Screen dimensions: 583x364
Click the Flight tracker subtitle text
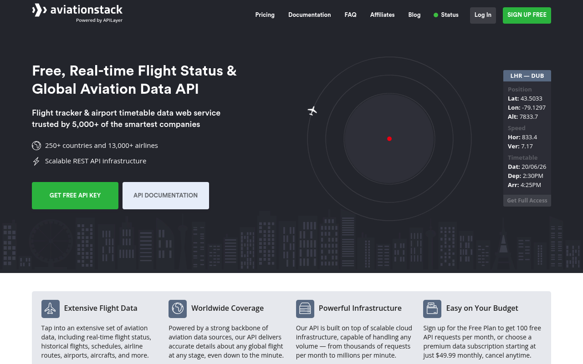click(126, 118)
